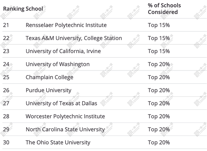Click ranking number 30
The width and height of the screenshot is (207, 151).
click(x=6, y=142)
